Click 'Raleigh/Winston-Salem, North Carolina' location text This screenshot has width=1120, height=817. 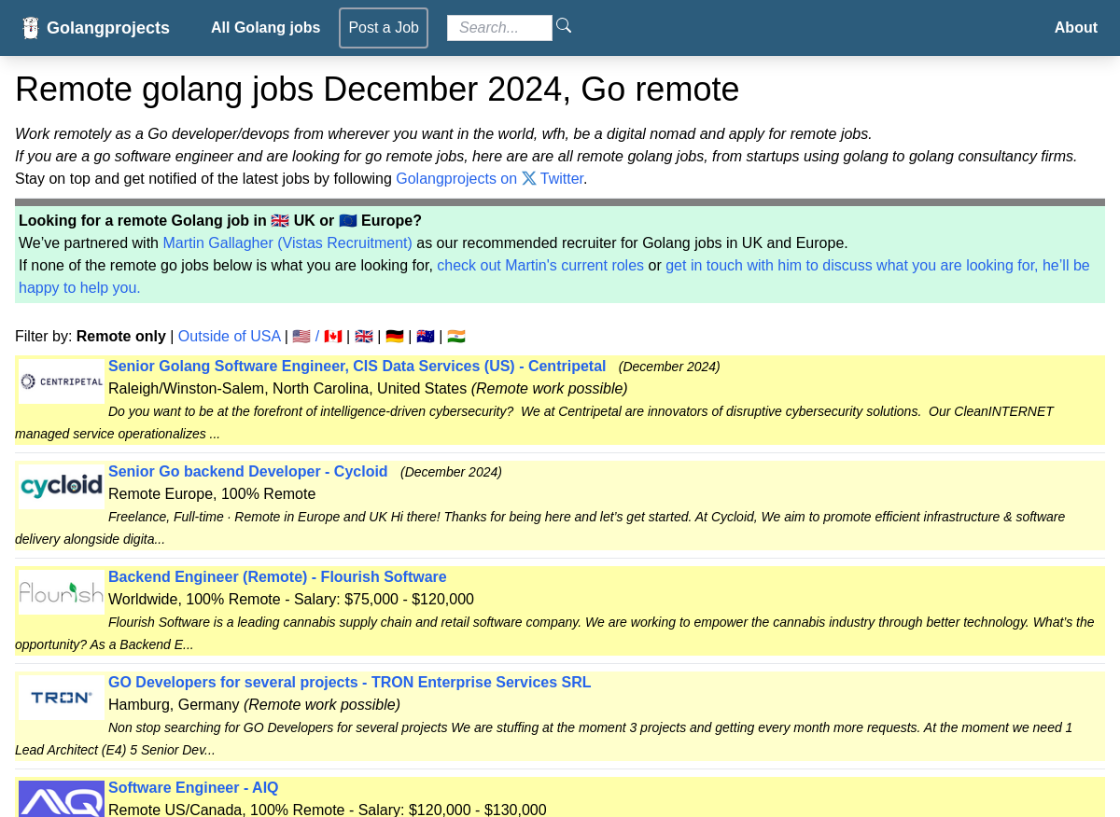coord(287,389)
